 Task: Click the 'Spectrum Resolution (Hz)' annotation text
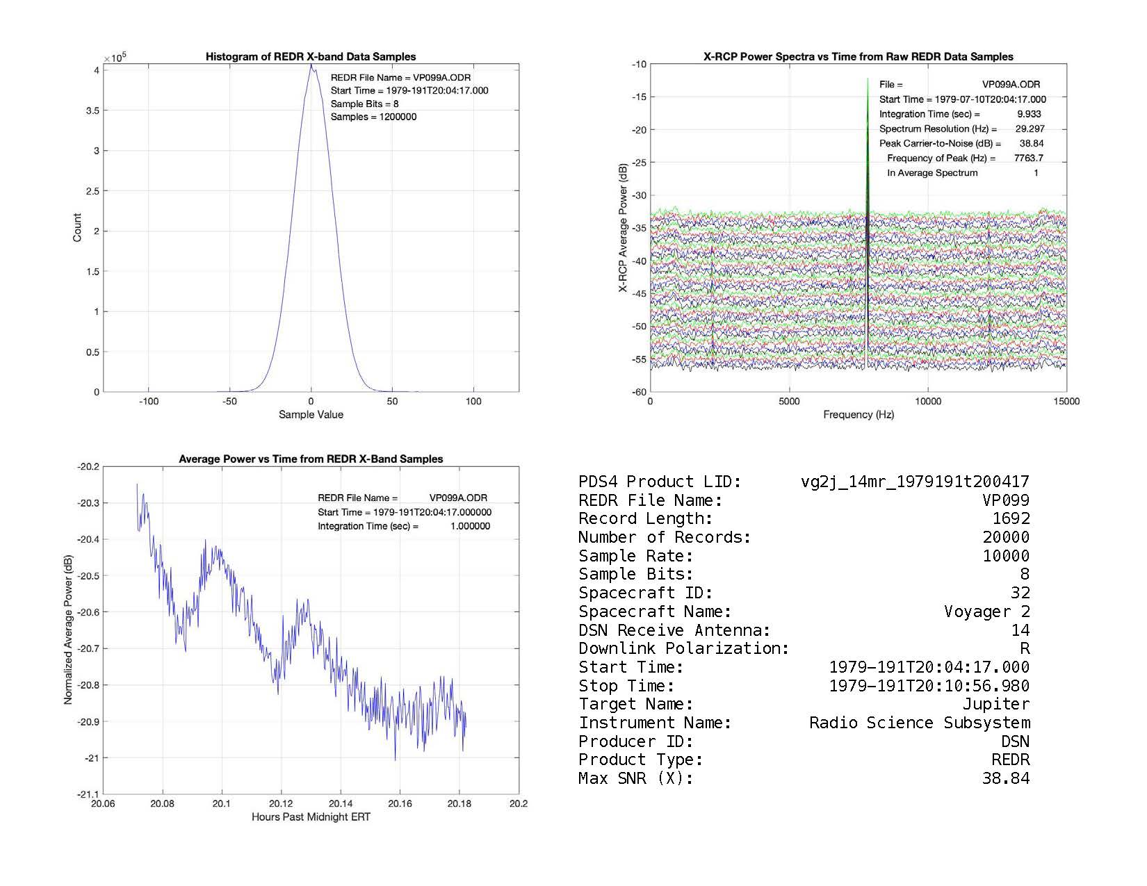coord(938,129)
